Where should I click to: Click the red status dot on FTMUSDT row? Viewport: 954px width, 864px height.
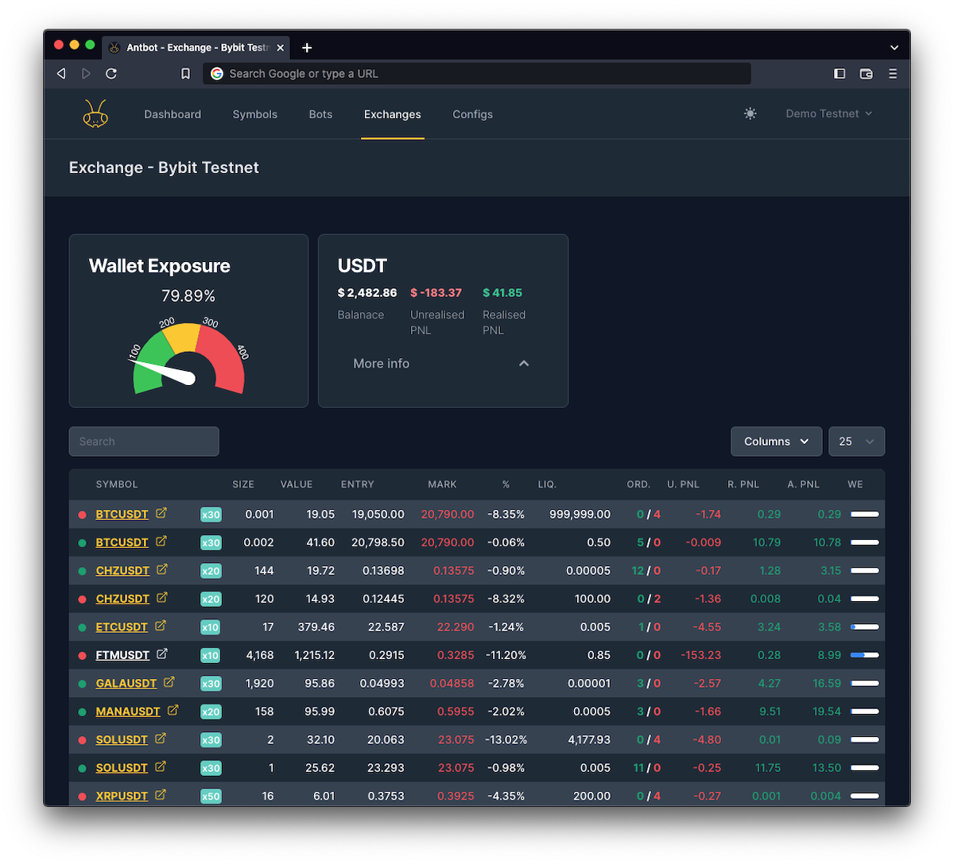pos(82,656)
